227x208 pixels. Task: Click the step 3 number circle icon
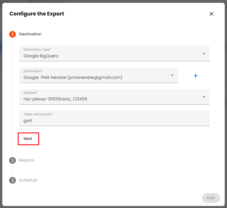click(x=12, y=180)
